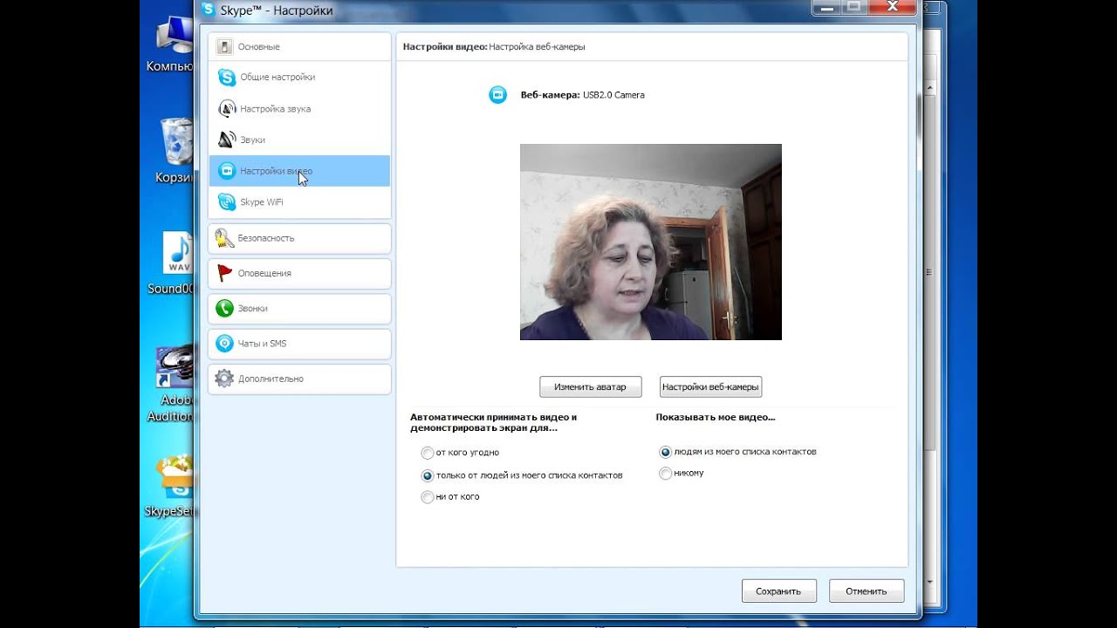
Task: Select 'ни от кого' radio option
Action: click(427, 497)
